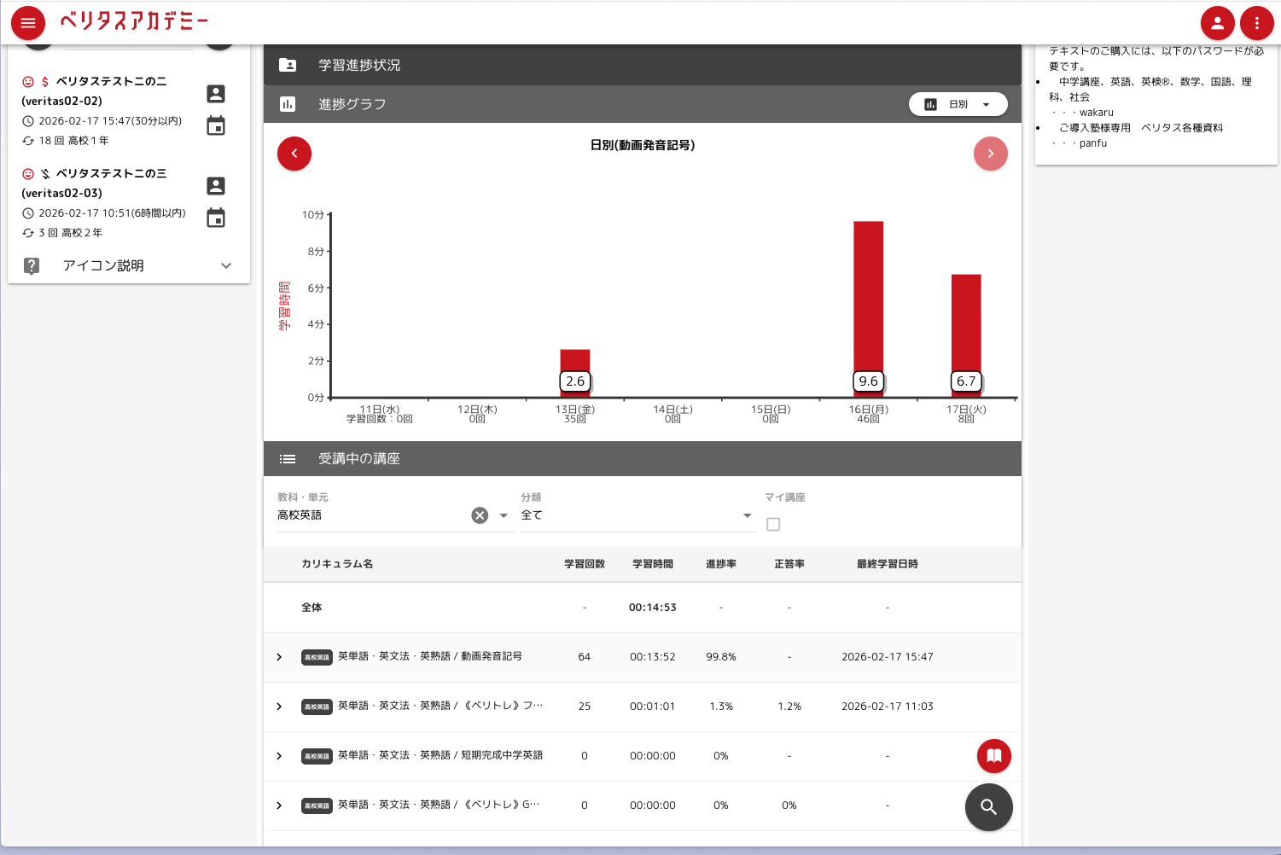Click the 学習回数 column header
Viewport: 1281px width, 855px height.
tap(584, 564)
